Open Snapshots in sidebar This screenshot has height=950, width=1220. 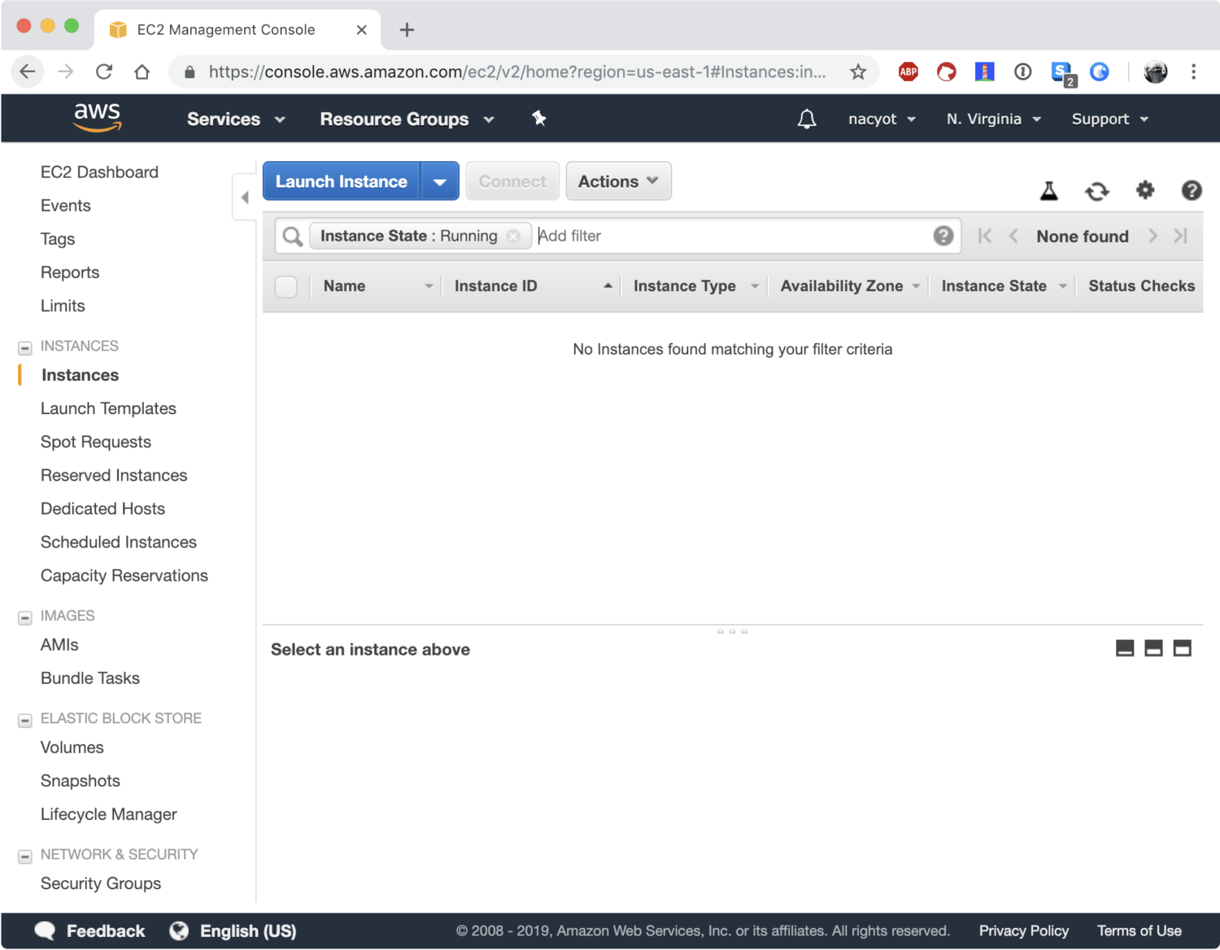click(81, 781)
